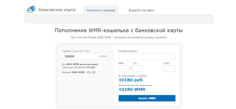This screenshot has height=109, width=236.
Task: Click the ГГ label
Action: tap(135, 63)
